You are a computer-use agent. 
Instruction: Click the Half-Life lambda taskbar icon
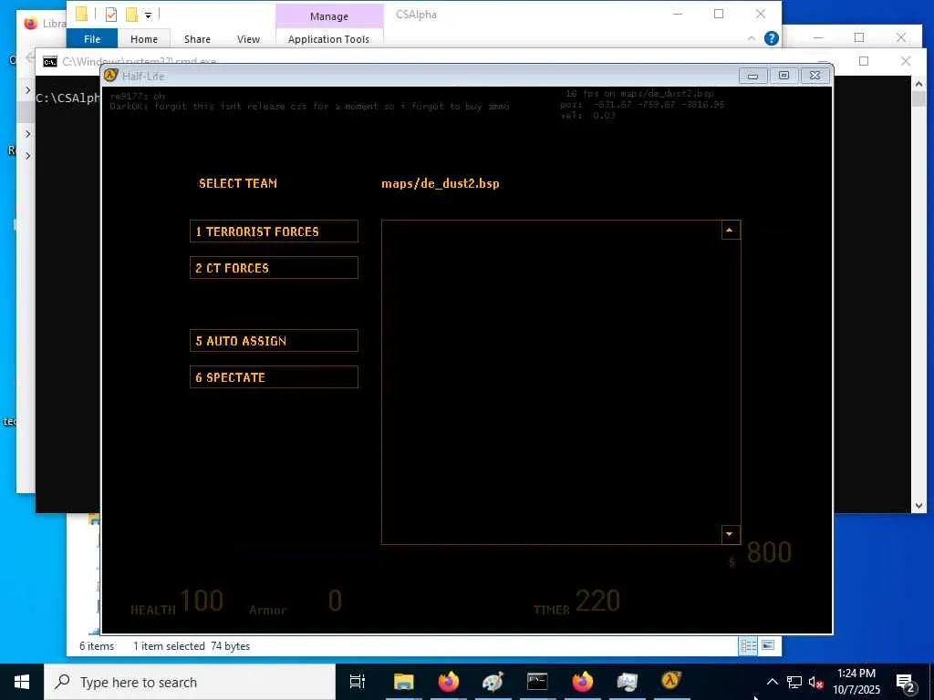(671, 682)
